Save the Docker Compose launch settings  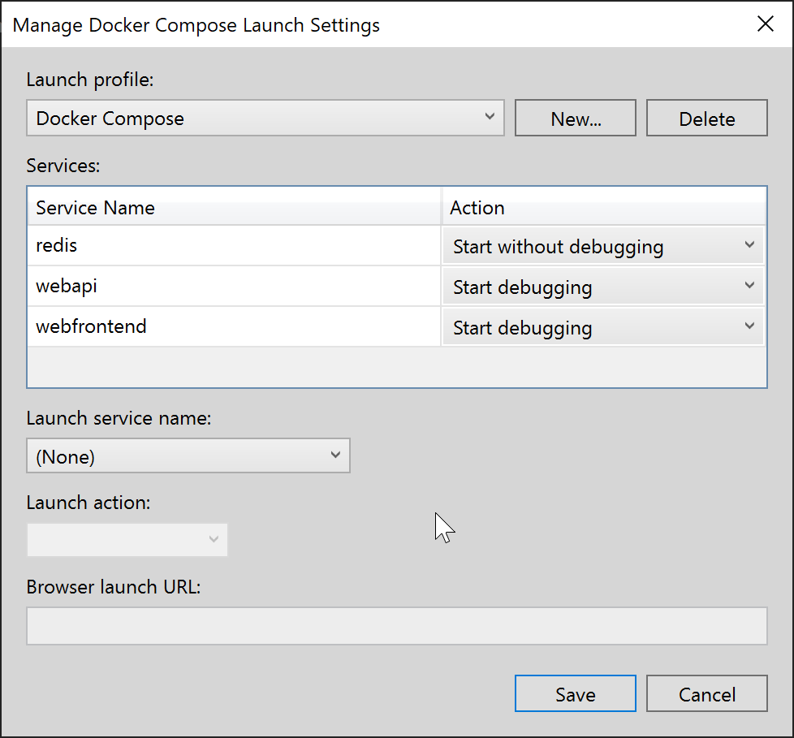tap(575, 693)
